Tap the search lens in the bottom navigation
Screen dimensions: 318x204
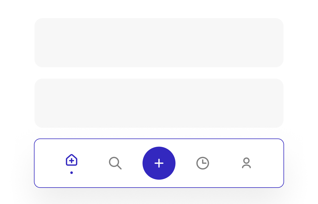click(115, 163)
